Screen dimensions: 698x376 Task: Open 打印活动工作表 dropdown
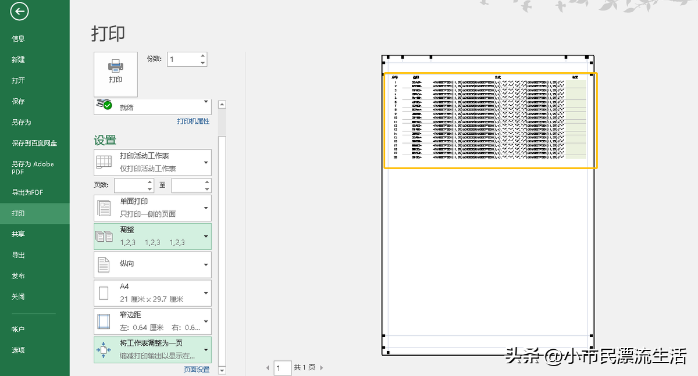pos(152,162)
